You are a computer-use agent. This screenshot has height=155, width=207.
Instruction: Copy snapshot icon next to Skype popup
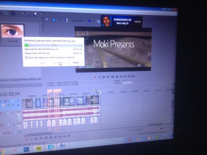point(98,21)
